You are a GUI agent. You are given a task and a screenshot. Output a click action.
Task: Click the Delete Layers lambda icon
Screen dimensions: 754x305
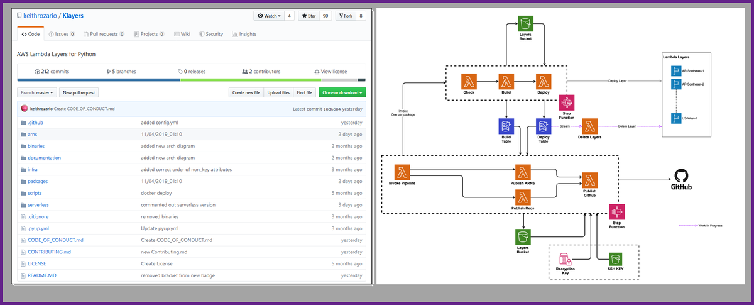click(x=589, y=126)
